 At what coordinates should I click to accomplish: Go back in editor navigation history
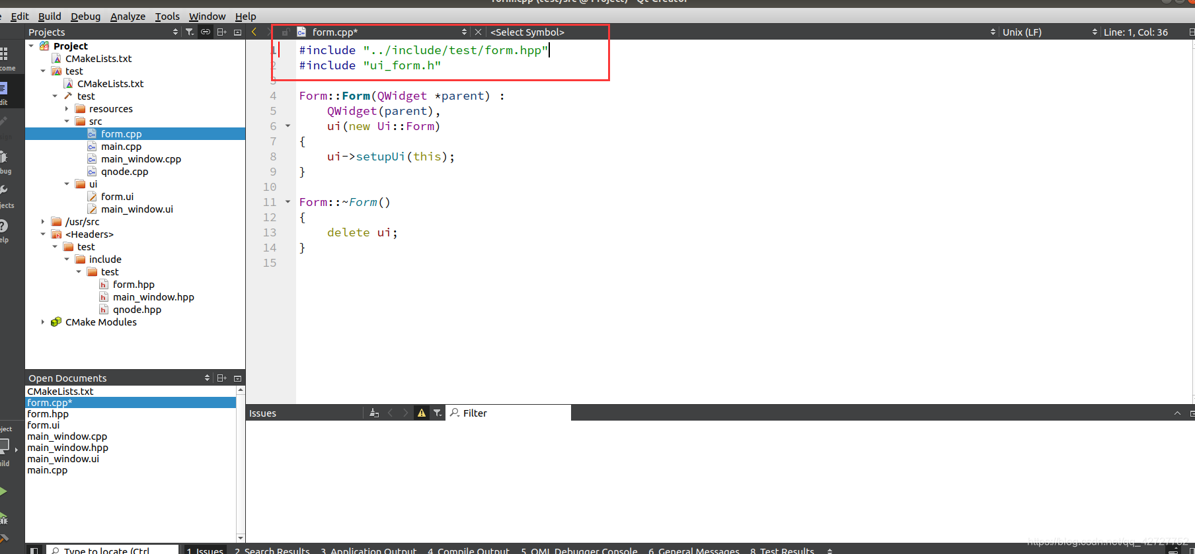pos(254,32)
